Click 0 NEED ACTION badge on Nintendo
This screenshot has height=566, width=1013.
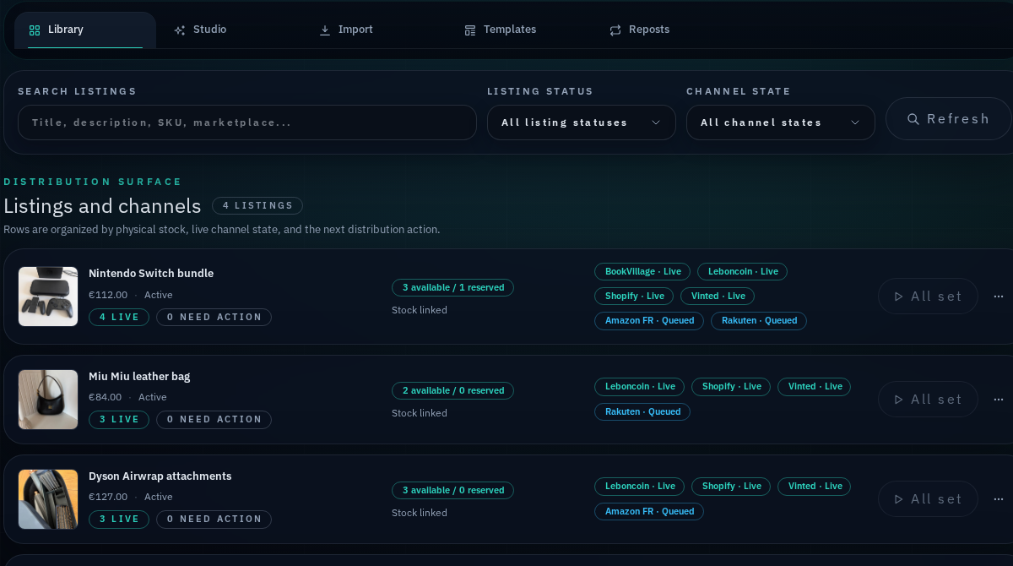click(x=214, y=318)
